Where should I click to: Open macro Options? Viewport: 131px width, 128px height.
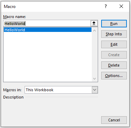click(x=114, y=76)
